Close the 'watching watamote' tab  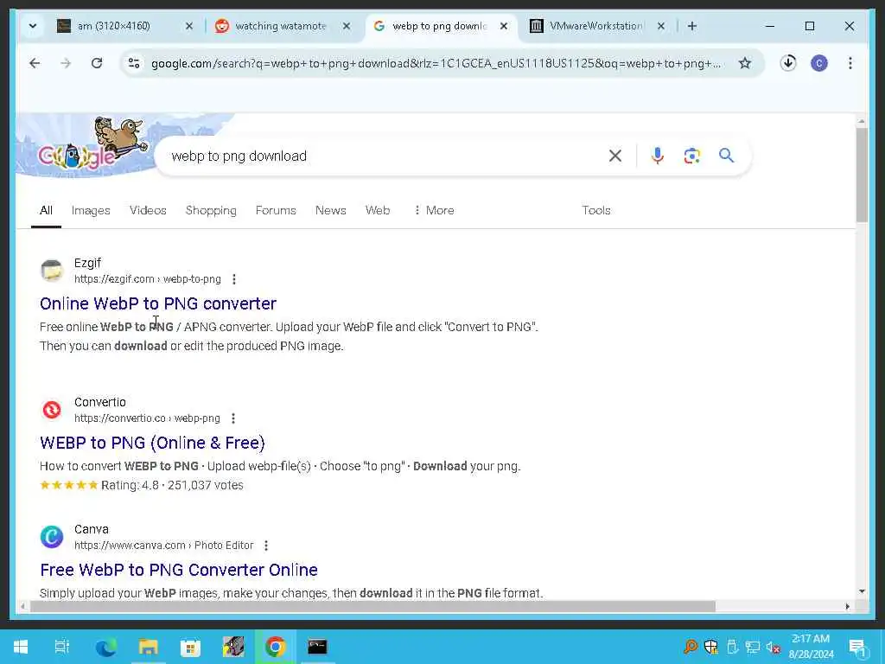pos(347,26)
